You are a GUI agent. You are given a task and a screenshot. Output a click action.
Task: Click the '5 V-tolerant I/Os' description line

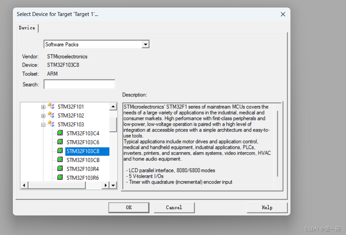tap(145, 176)
